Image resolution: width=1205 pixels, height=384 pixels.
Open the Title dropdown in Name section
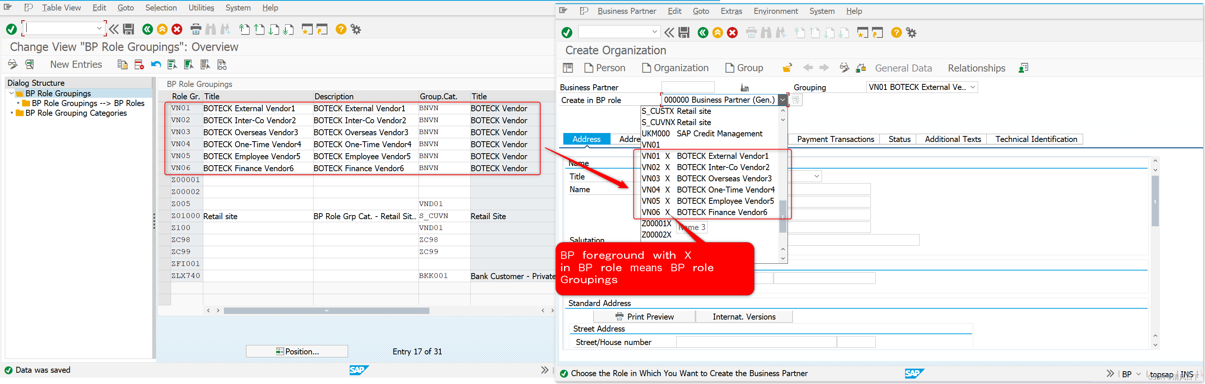coord(817,176)
